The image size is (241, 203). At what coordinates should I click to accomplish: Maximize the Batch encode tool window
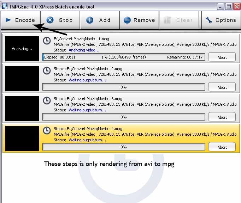pyautogui.click(x=229, y=7)
